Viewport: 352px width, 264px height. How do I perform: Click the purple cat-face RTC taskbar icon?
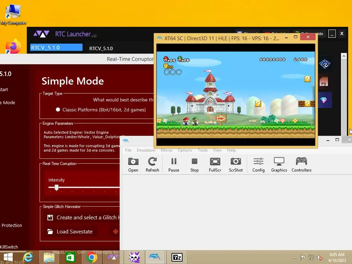tap(134, 257)
